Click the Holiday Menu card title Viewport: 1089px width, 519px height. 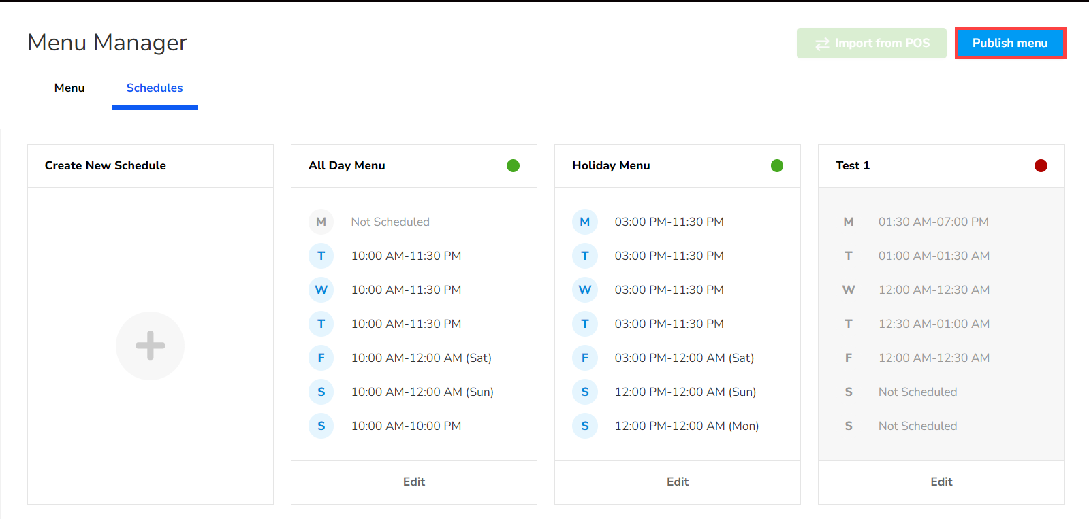pos(611,165)
